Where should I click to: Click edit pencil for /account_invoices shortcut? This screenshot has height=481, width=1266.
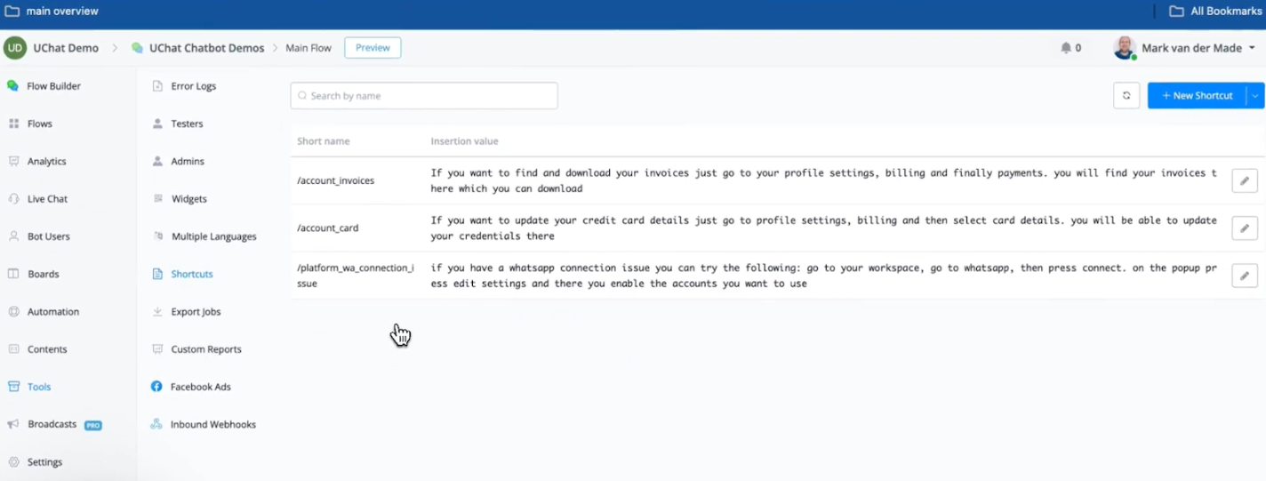click(x=1244, y=181)
